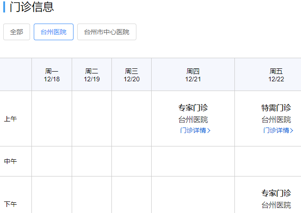Click the 周五 12/22 column header

click(x=276, y=75)
